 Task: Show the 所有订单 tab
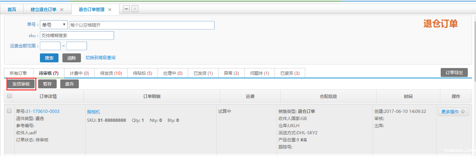click(18, 73)
